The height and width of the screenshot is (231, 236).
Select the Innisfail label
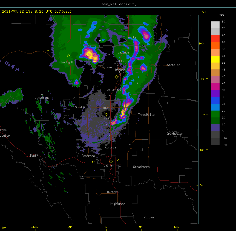(114, 89)
